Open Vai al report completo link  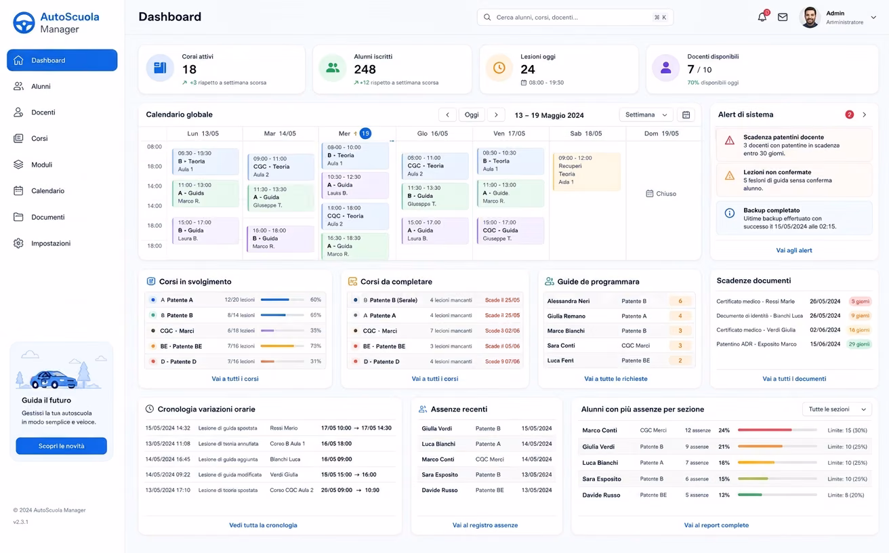click(716, 525)
